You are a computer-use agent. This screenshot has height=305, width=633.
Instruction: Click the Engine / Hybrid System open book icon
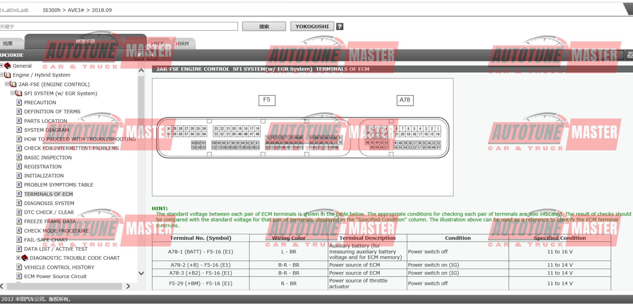pyautogui.click(x=8, y=75)
